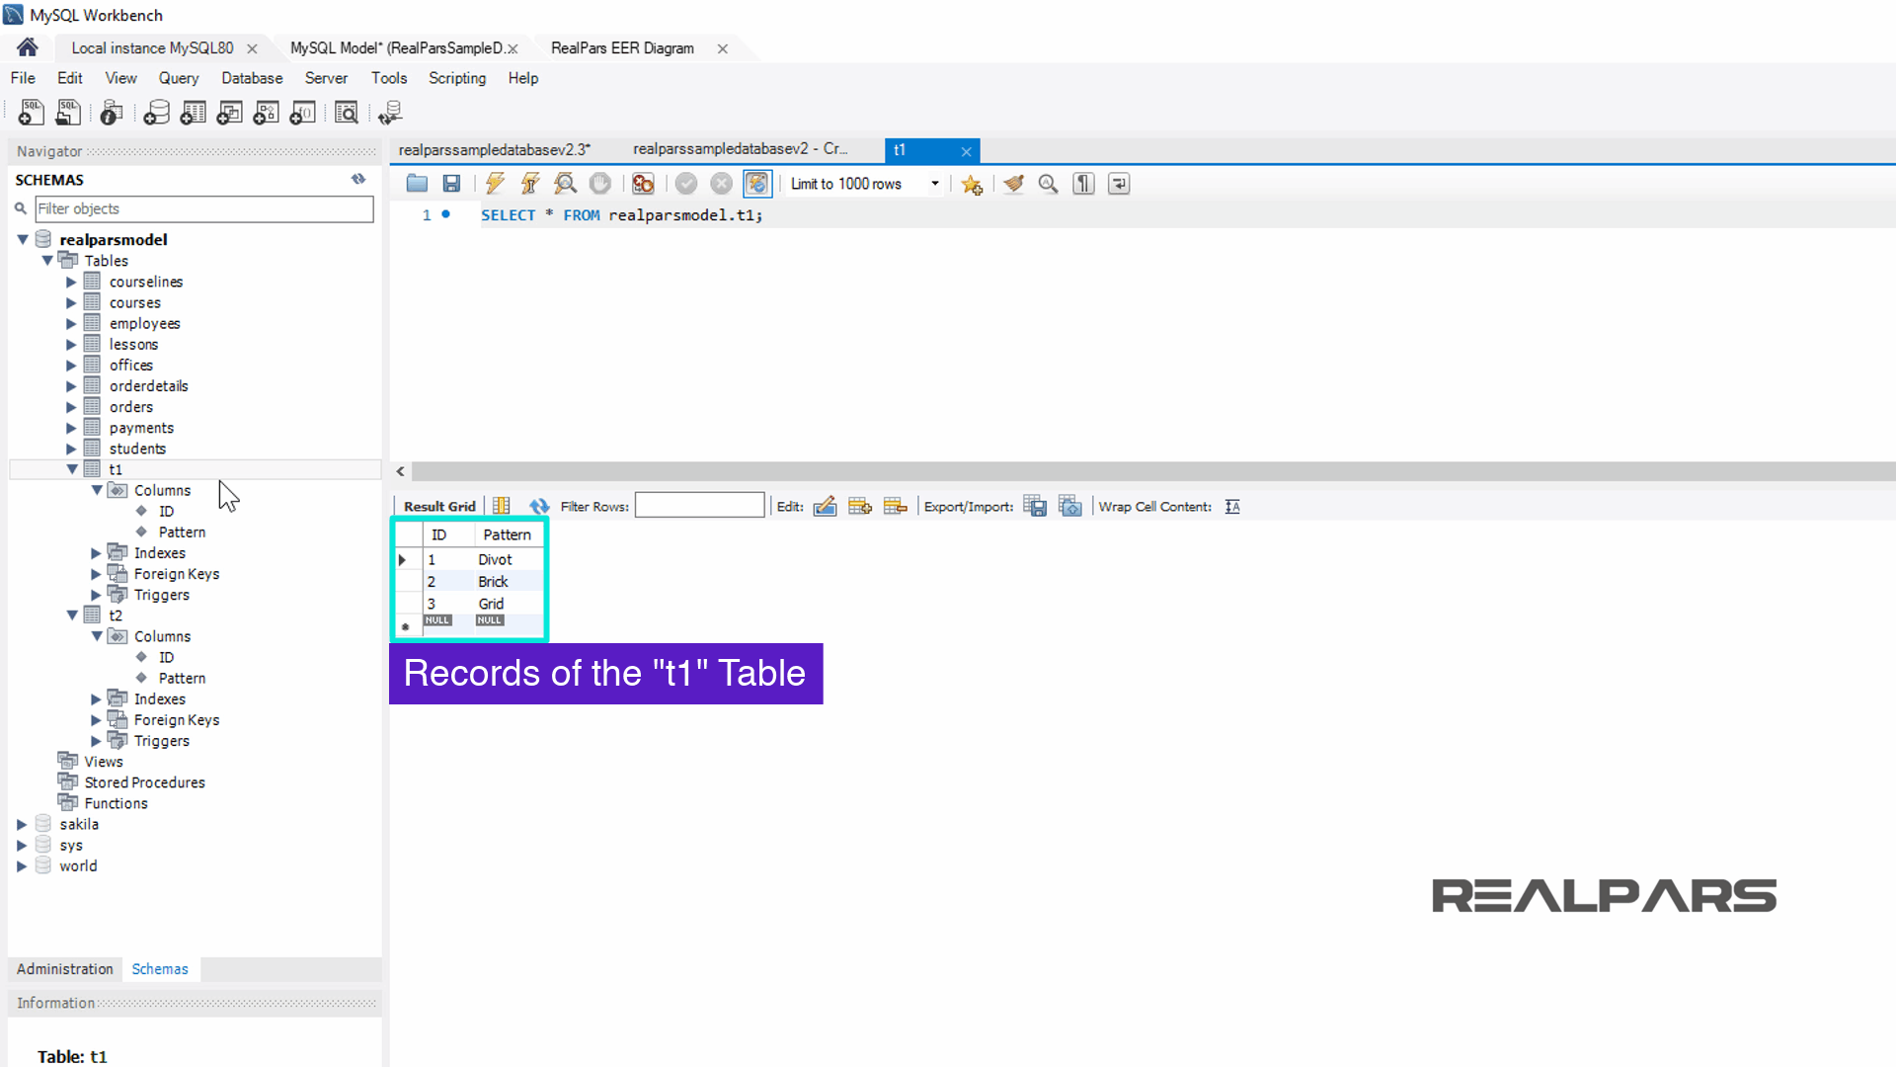Toggle the form editor view icon
The image size is (1896, 1067).
click(502, 506)
